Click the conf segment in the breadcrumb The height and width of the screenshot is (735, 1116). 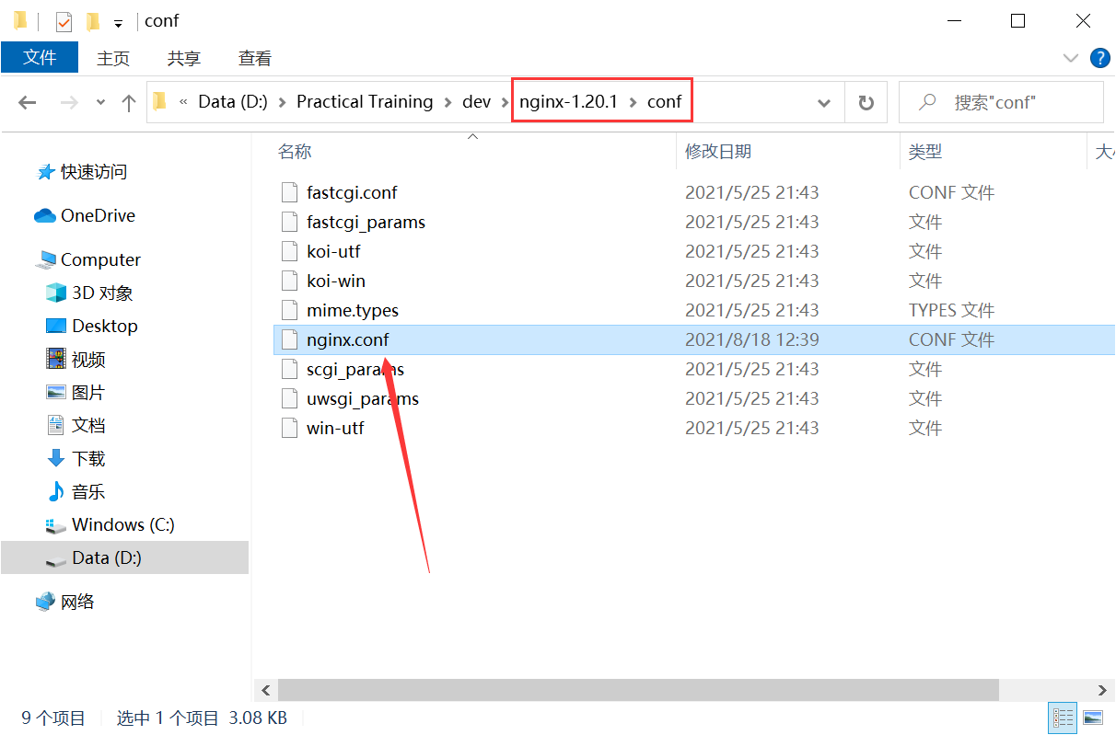(x=664, y=102)
